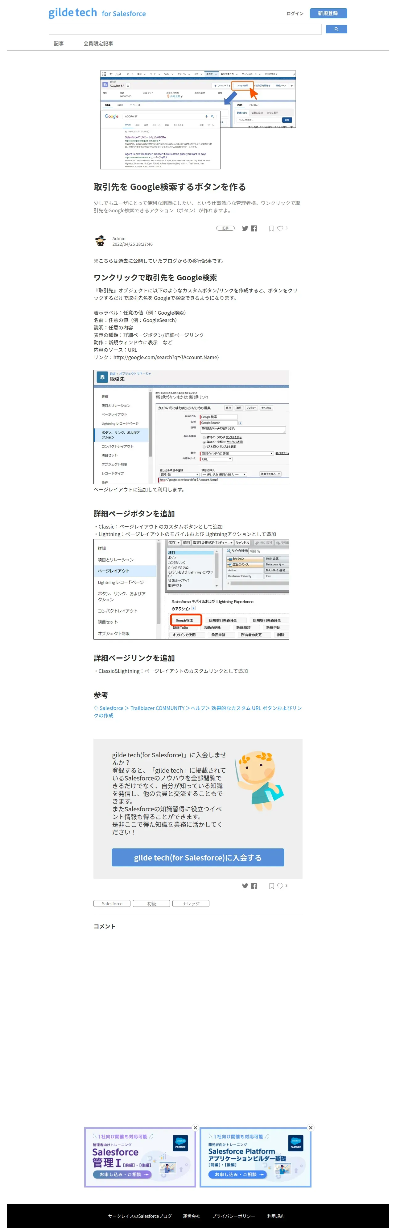This screenshot has height=1228, width=396.
Task: Switch to the 会員限定記事 tab
Action: (98, 43)
